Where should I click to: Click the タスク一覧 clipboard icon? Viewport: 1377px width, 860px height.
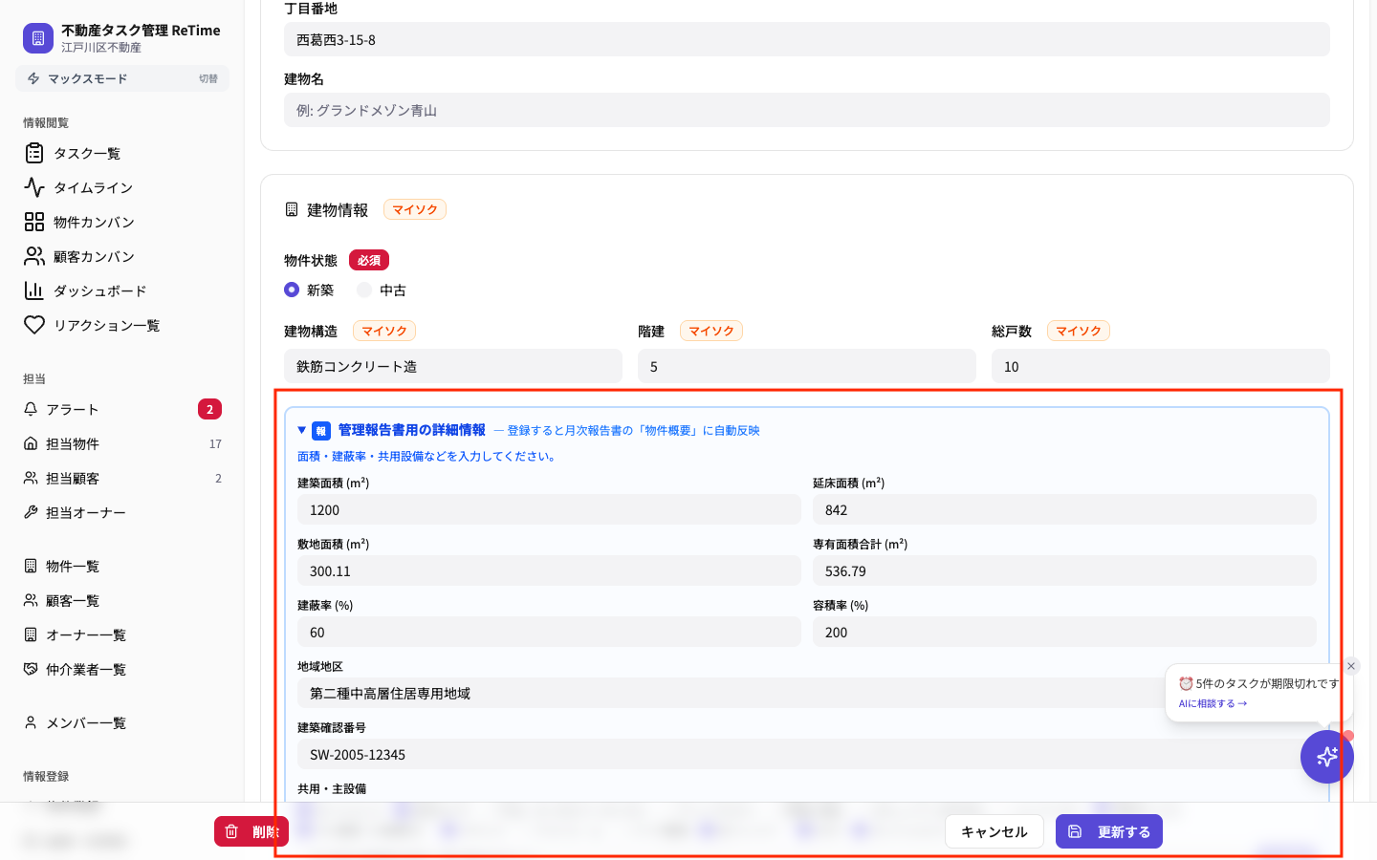tap(34, 153)
